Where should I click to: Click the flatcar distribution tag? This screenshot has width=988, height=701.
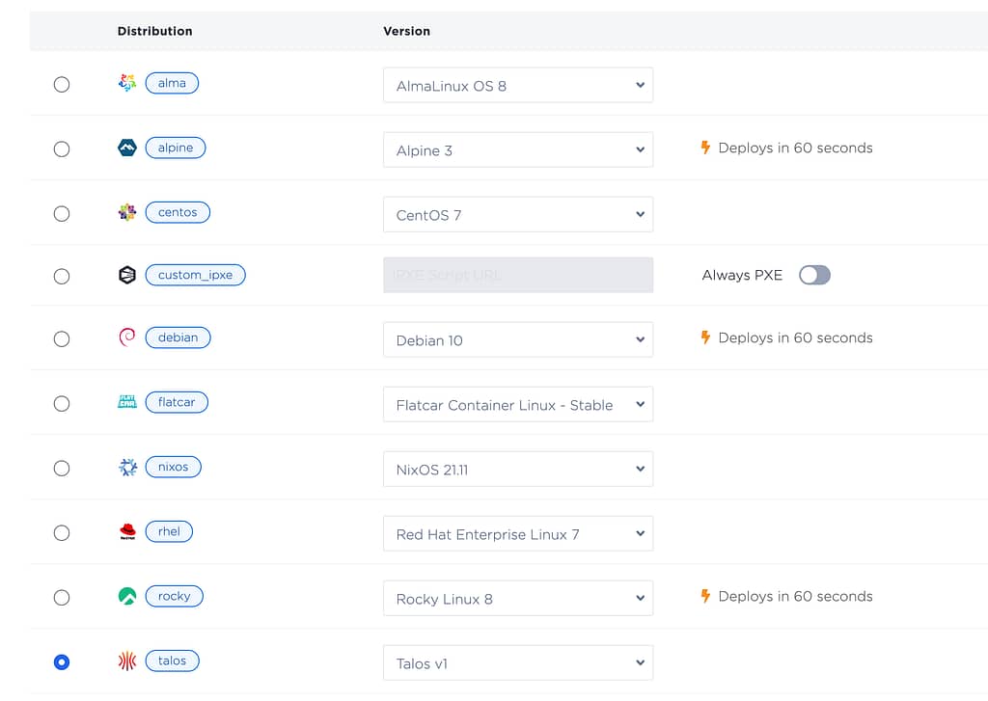178,402
